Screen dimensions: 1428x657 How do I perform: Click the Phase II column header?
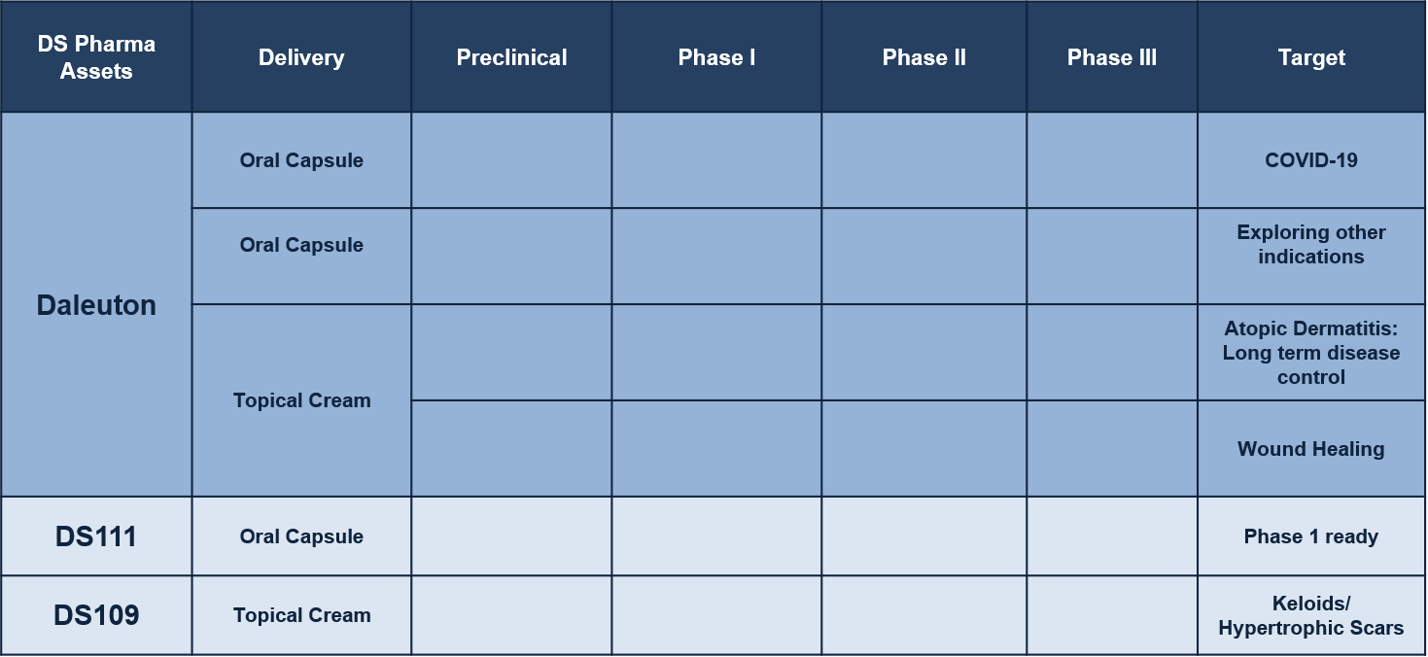(x=923, y=57)
